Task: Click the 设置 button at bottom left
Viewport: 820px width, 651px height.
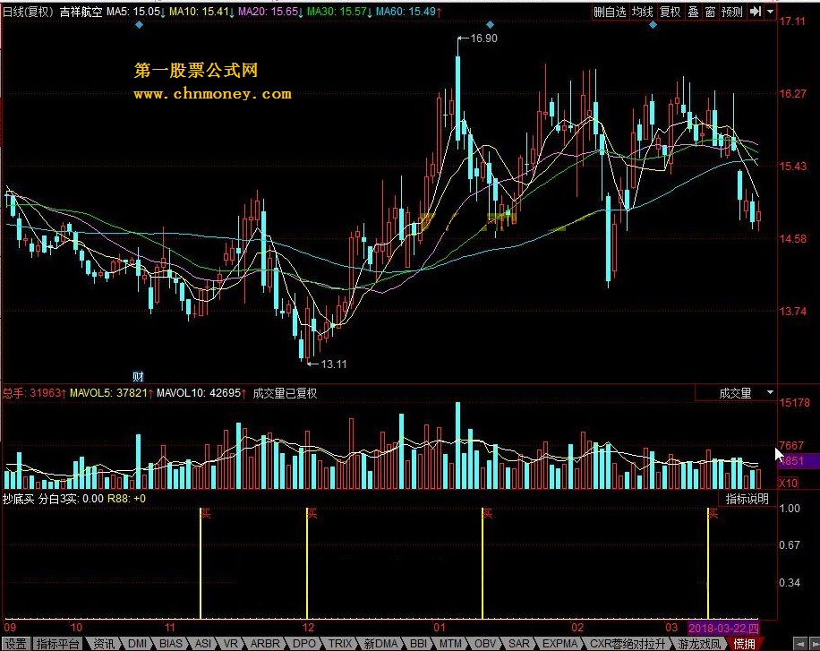Action: coord(16,644)
